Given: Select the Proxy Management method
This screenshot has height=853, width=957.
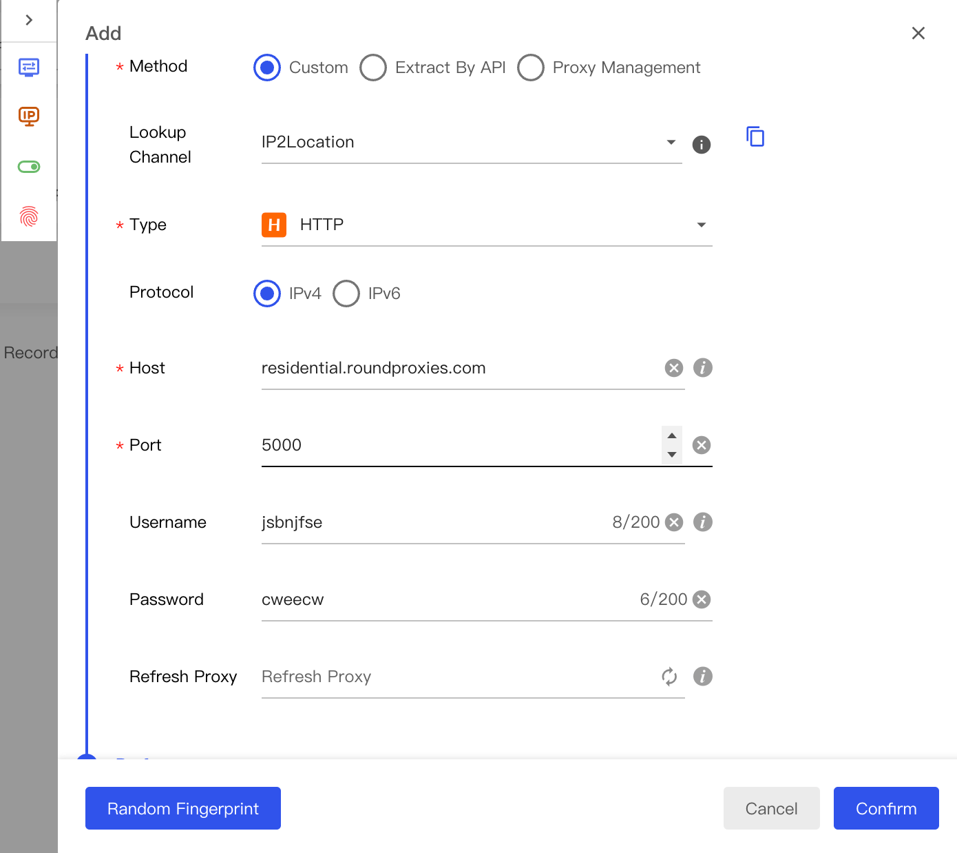Looking at the screenshot, I should [x=531, y=68].
